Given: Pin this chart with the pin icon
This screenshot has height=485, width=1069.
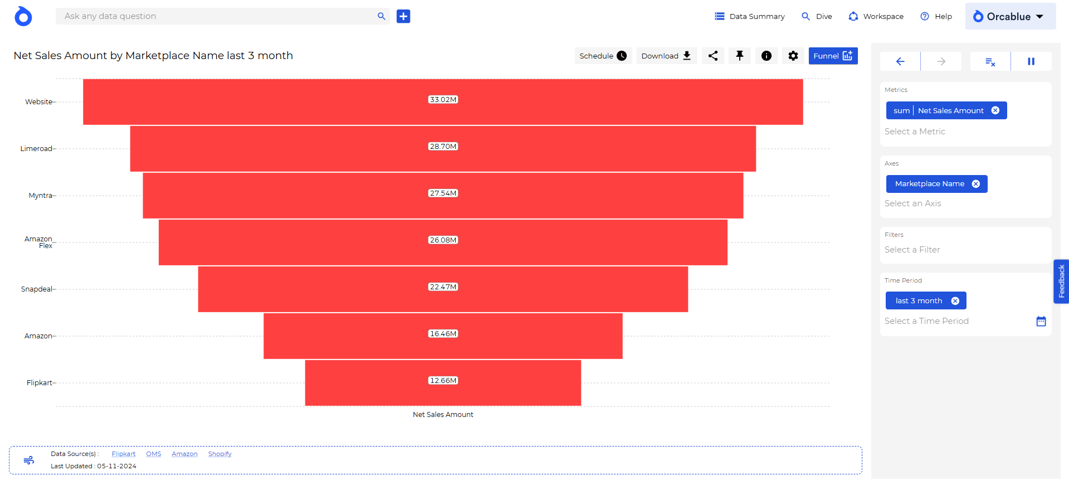Looking at the screenshot, I should (740, 56).
